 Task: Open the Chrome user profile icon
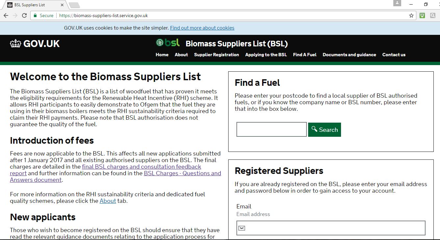click(x=397, y=3)
